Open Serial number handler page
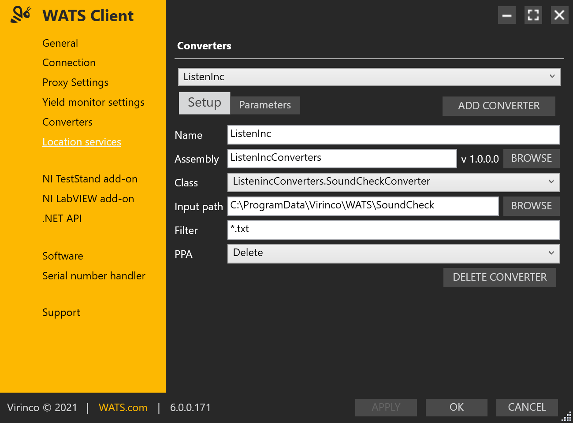This screenshot has width=573, height=423. pyautogui.click(x=94, y=276)
